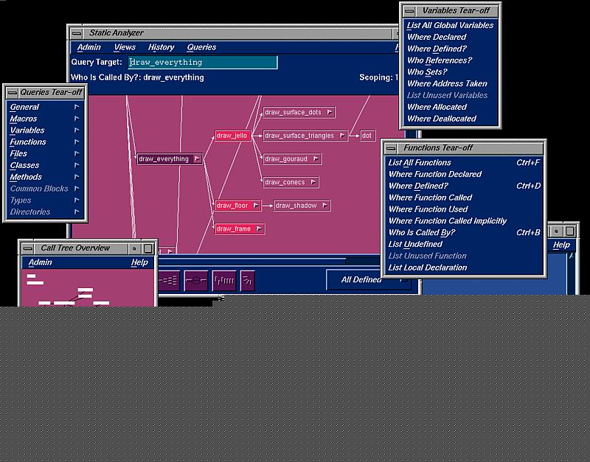Choose List All Global Variables
This screenshot has height=462, width=590.
tap(450, 26)
